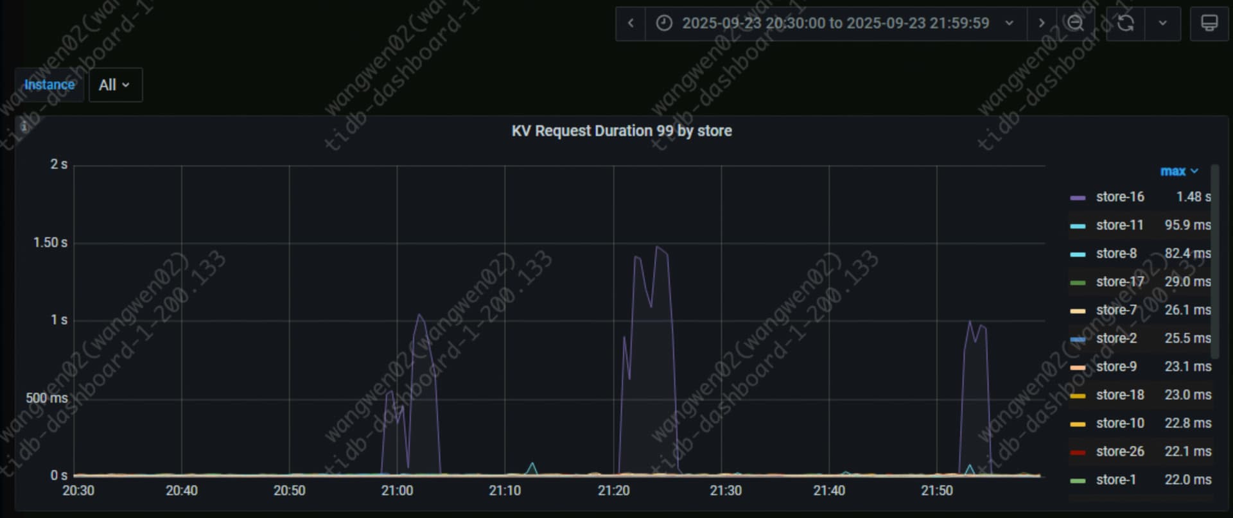Image resolution: width=1233 pixels, height=518 pixels.
Task: Toggle store-10 series in legend
Action: pos(1120,423)
